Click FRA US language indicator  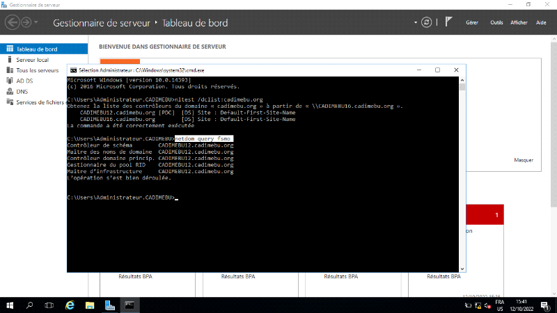point(500,305)
